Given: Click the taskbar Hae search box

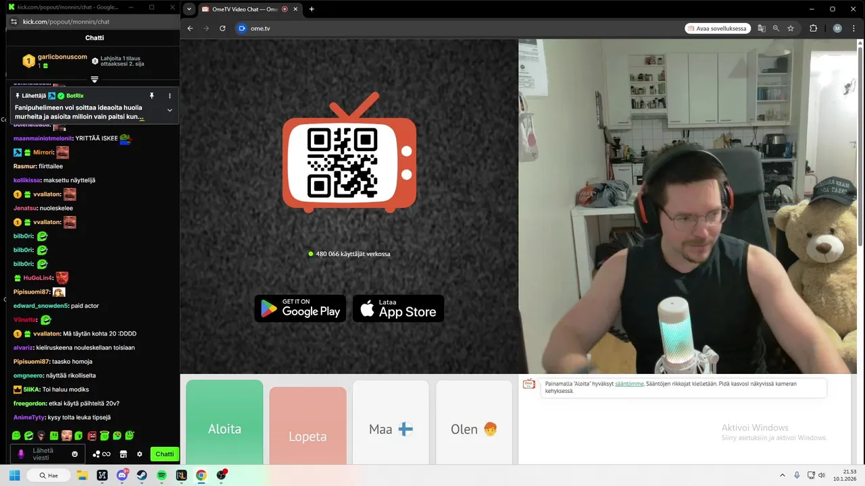Looking at the screenshot, I should [x=49, y=475].
